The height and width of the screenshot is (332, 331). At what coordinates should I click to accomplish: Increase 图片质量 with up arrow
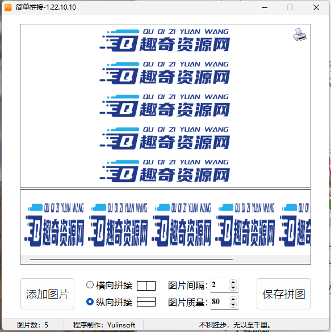(233, 299)
